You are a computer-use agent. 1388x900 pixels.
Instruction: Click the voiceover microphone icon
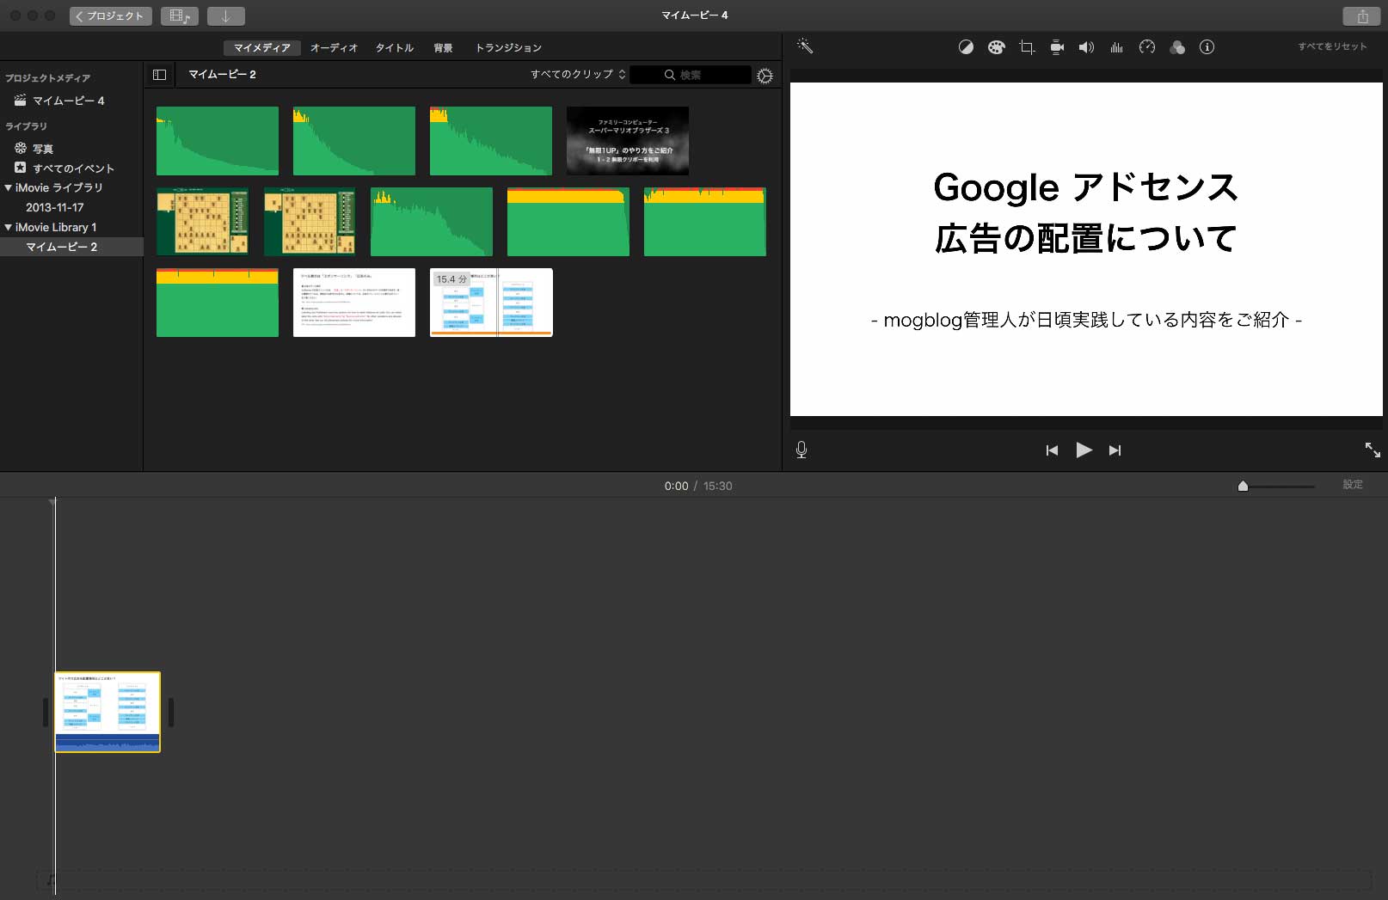tap(801, 450)
